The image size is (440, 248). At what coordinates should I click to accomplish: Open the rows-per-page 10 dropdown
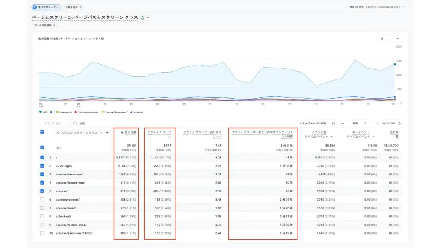[338, 124]
